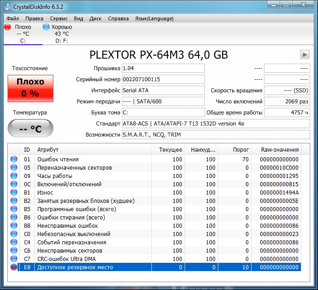Click the status orb for attribute 09 Часы работы
The width and height of the screenshot is (318, 290).
click(x=14, y=176)
